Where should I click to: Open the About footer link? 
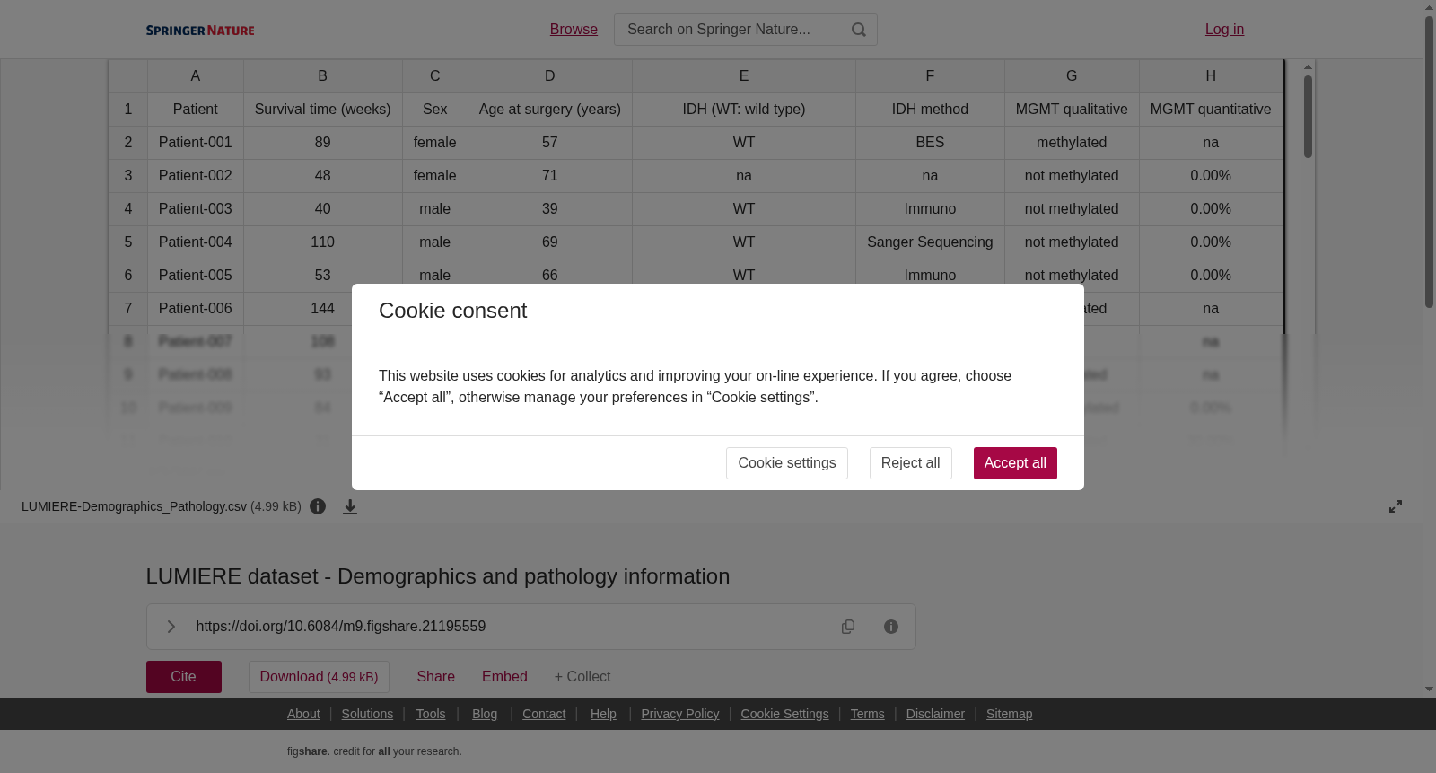pyautogui.click(x=303, y=714)
